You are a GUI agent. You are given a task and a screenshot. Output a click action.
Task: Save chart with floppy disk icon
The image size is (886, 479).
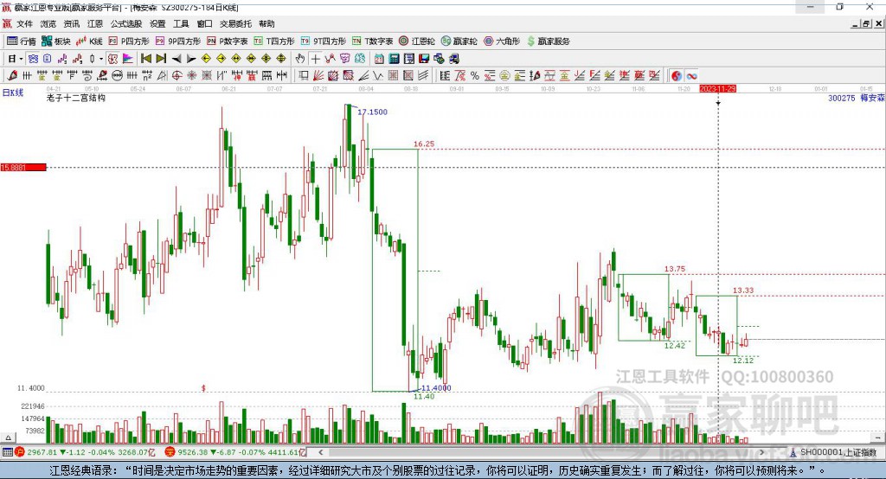[x=424, y=59]
